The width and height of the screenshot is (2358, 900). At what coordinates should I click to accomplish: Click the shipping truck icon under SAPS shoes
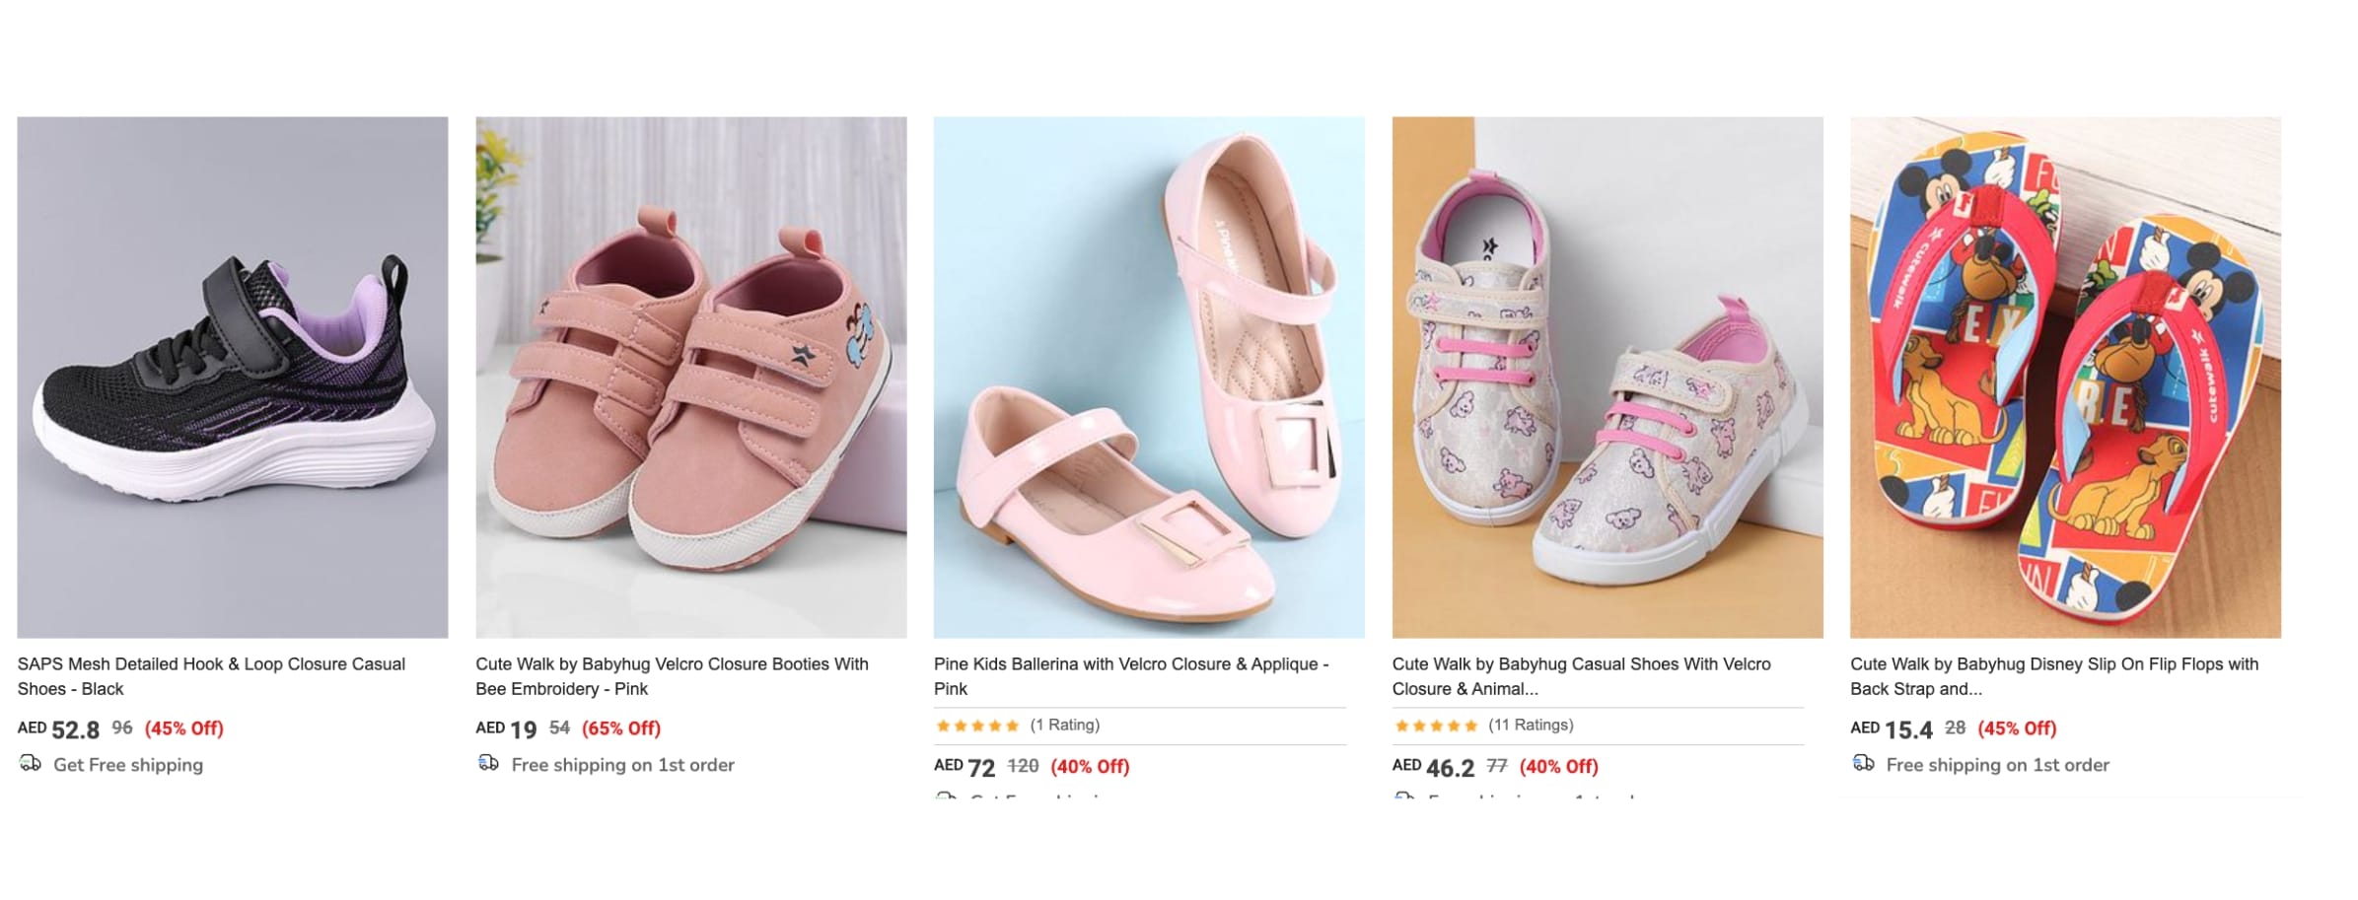pyautogui.click(x=31, y=763)
